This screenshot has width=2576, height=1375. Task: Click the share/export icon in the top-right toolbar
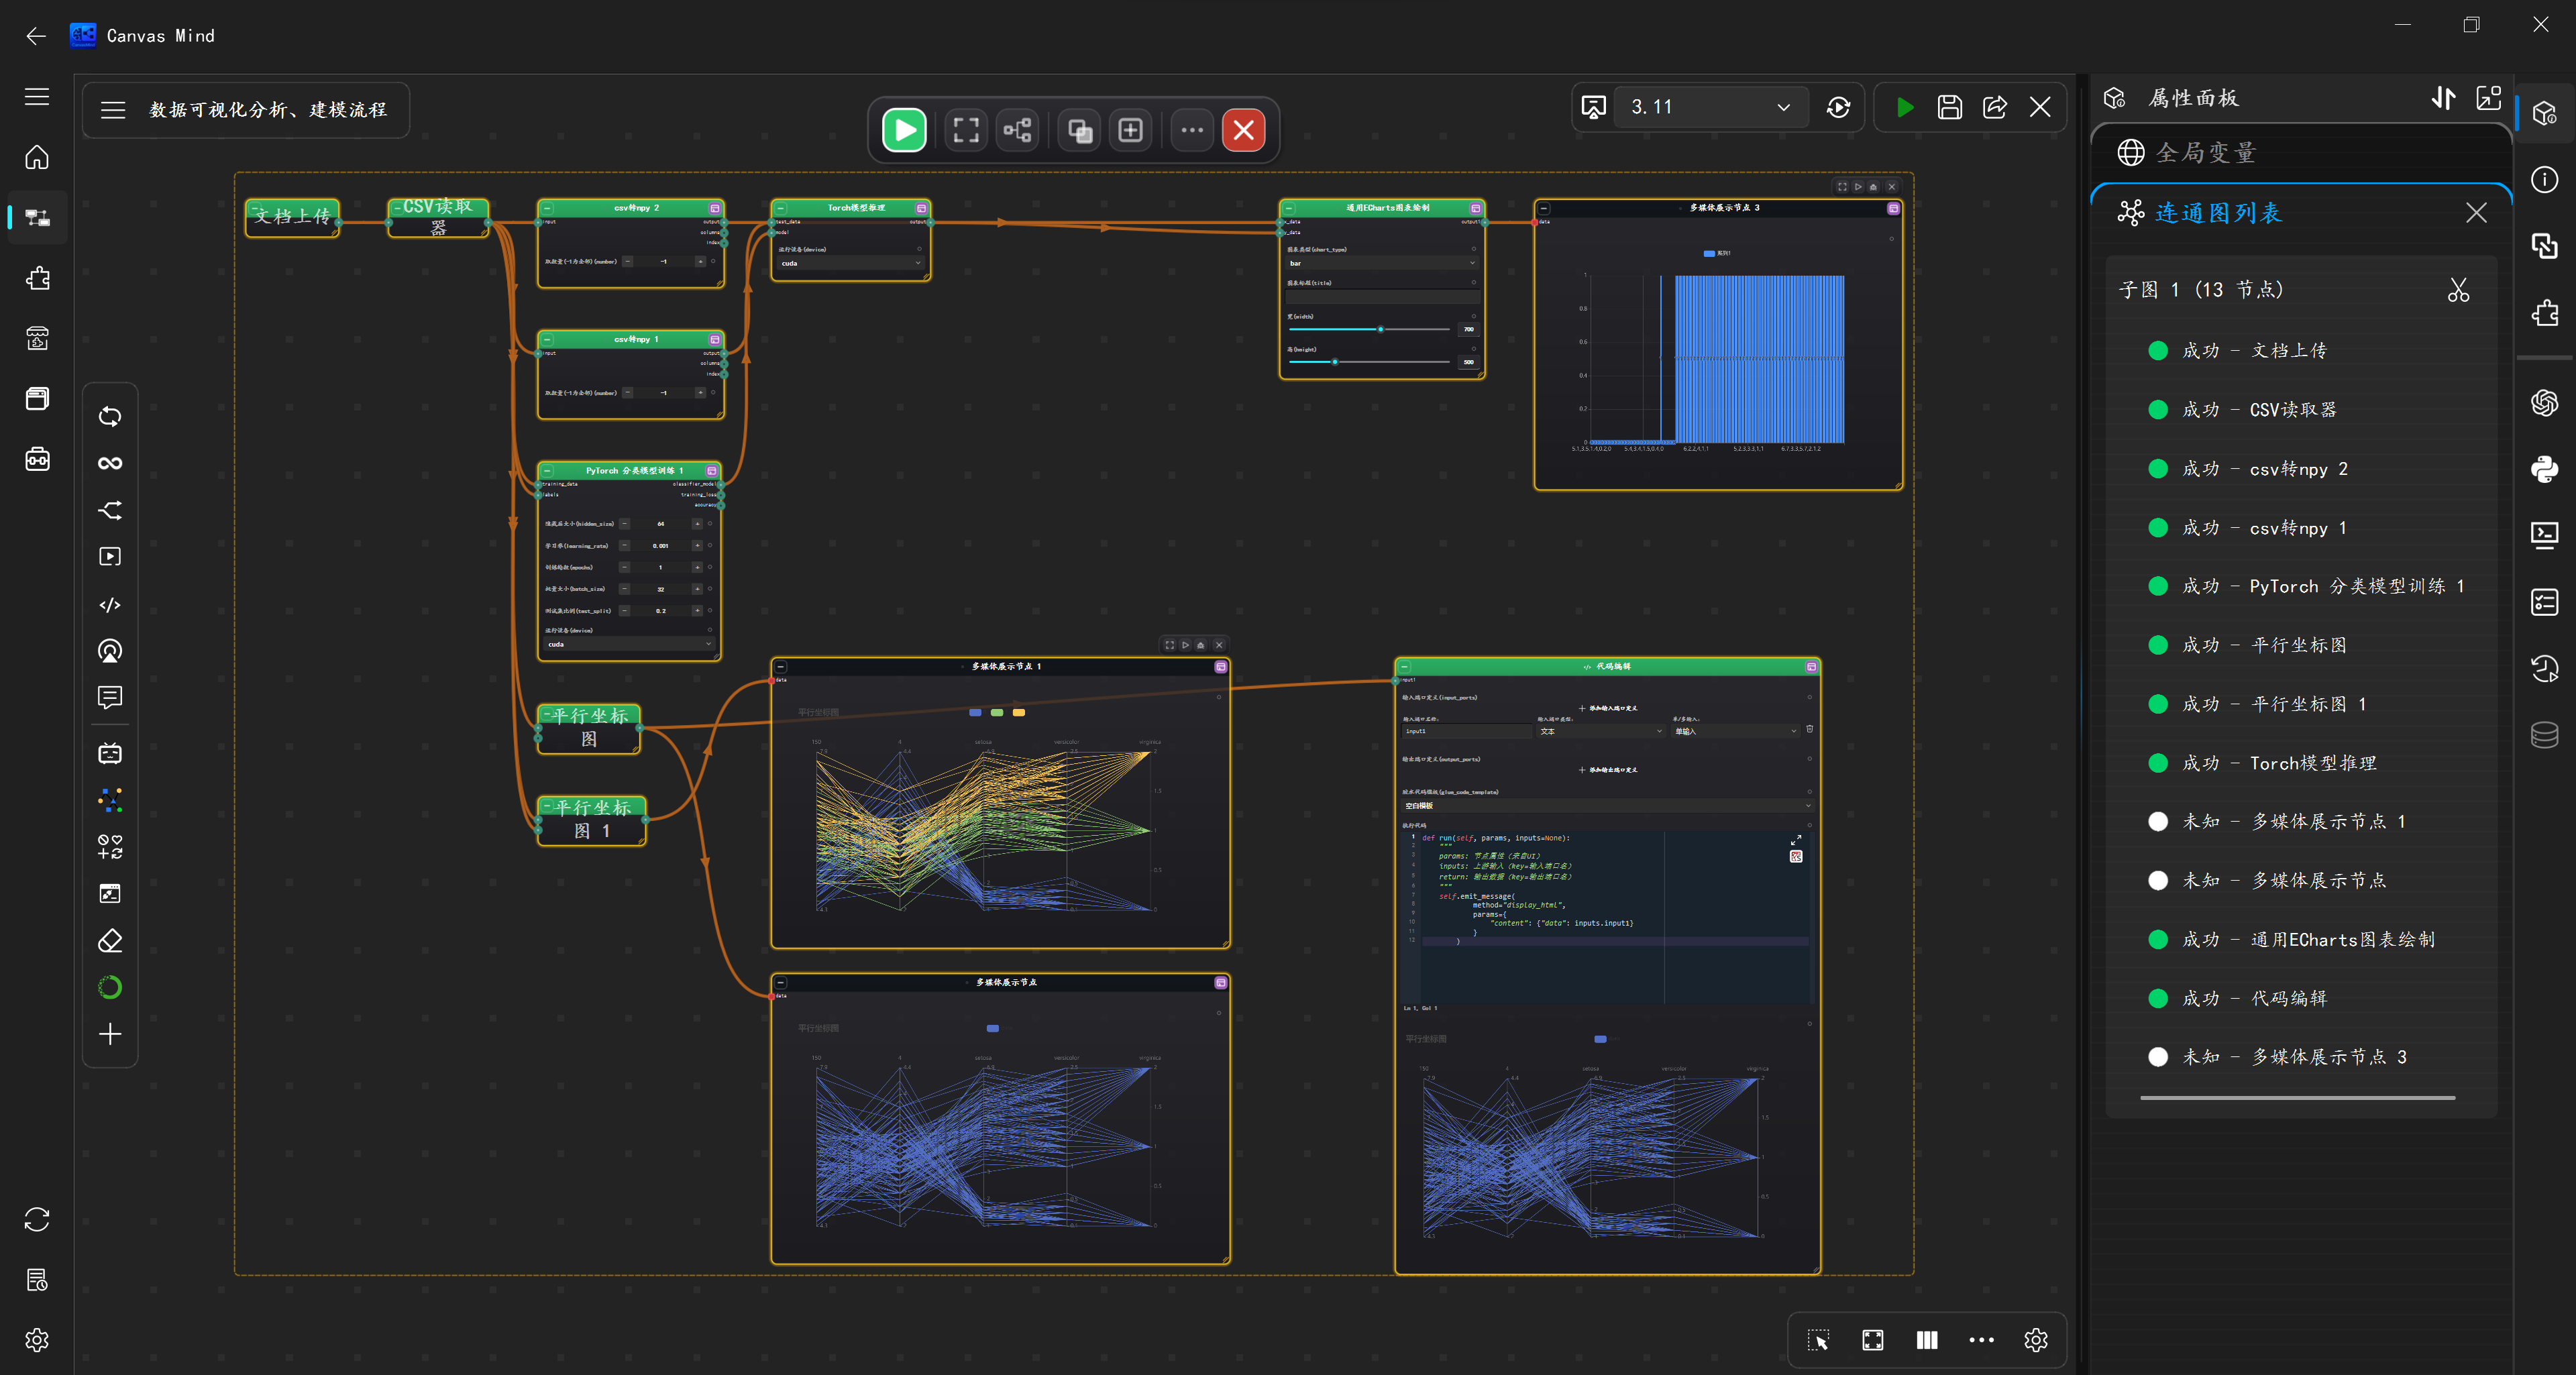tap(1995, 107)
